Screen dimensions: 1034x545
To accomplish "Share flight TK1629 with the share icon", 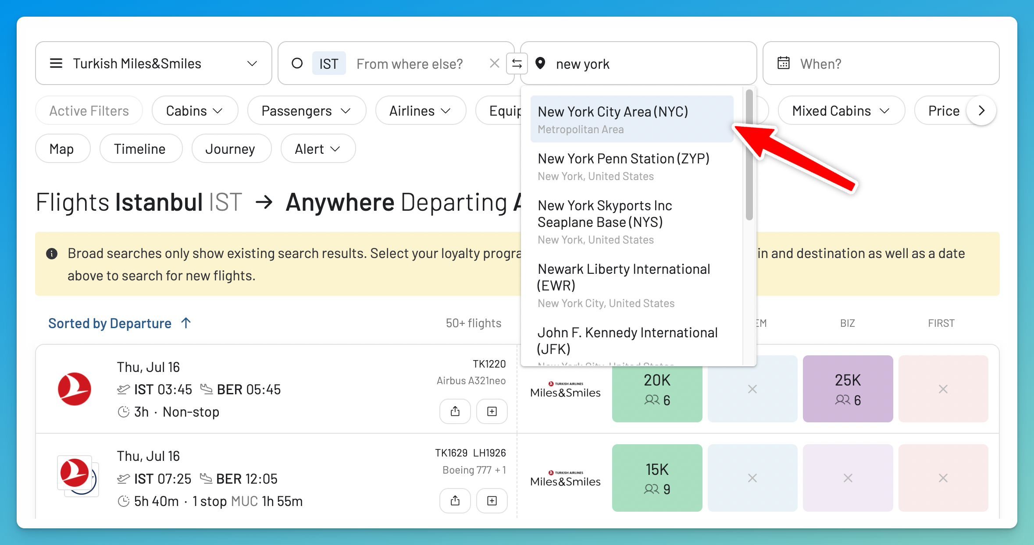I will pos(455,500).
